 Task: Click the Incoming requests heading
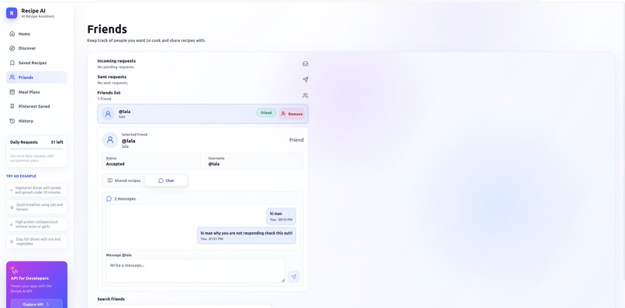pos(116,61)
